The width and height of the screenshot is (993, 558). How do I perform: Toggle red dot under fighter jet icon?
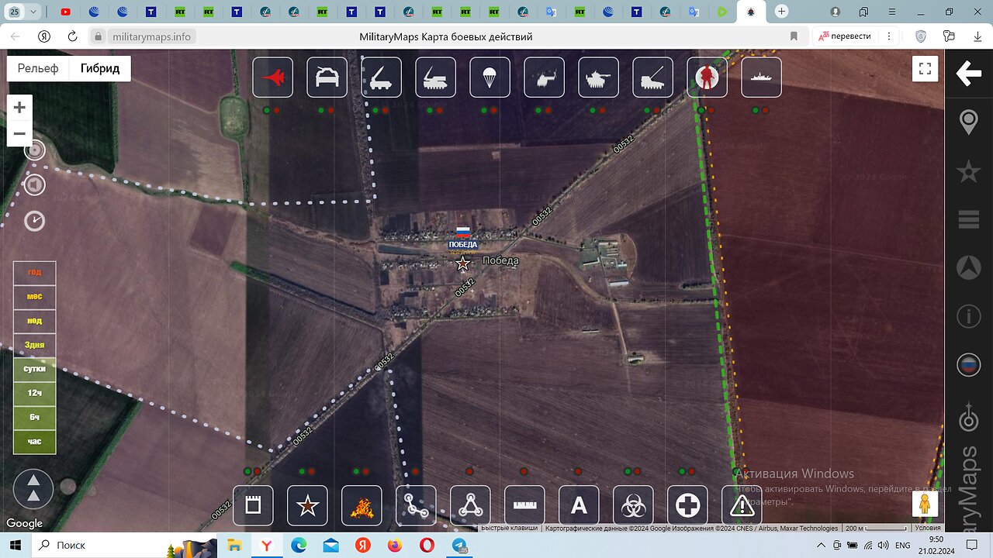(x=277, y=110)
